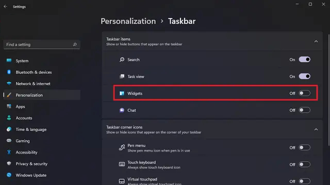The image size is (330, 185).
Task: Go to Personalization via breadcrumb link
Action: 128,21
